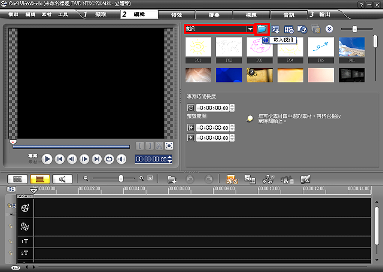Open the 素材 menu

pos(47,14)
